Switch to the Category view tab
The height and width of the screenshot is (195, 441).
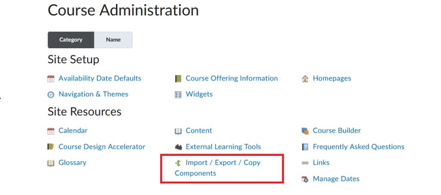click(71, 40)
